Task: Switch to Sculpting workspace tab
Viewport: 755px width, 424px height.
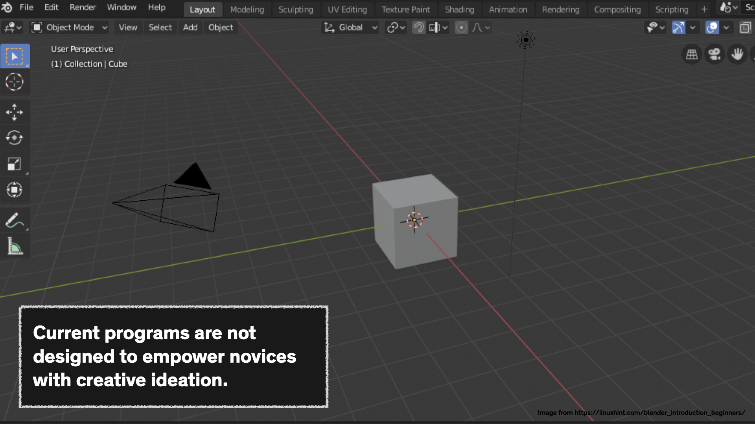Action: (296, 9)
